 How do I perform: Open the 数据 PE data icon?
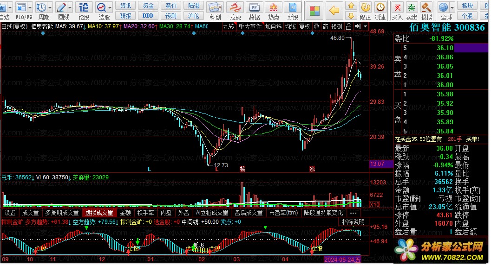[x=254, y=7]
